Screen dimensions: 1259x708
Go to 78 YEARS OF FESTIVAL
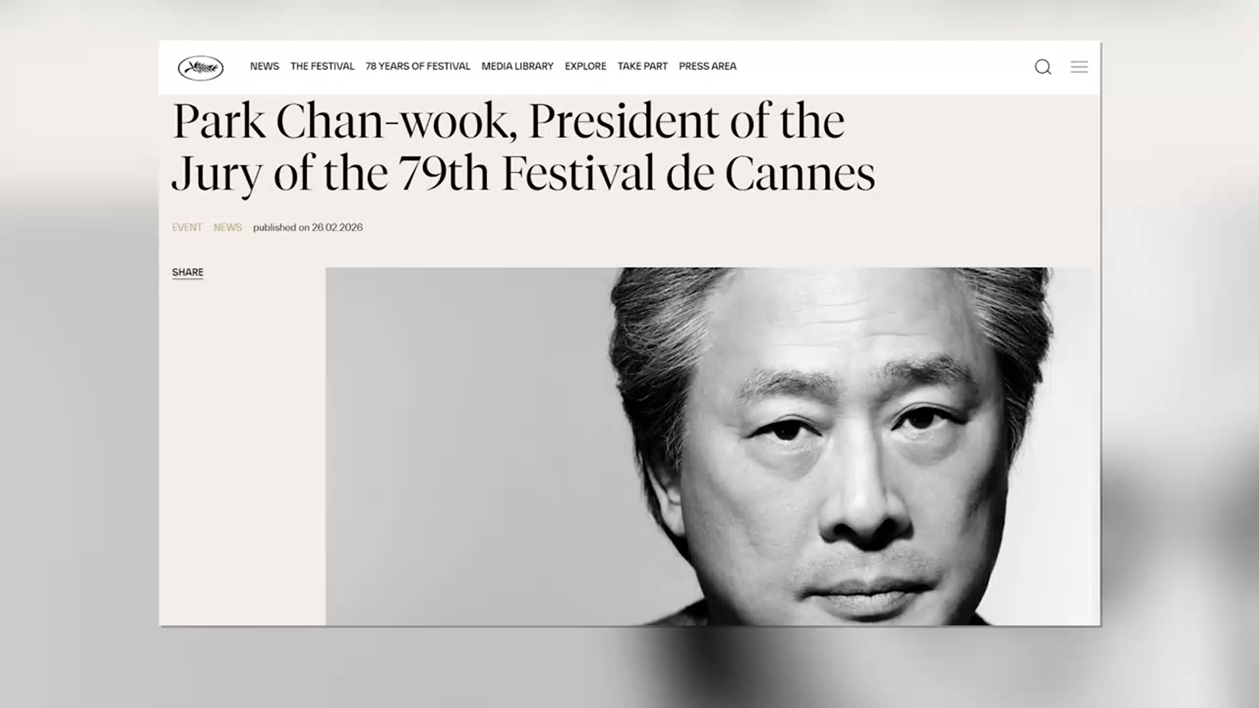coord(418,66)
